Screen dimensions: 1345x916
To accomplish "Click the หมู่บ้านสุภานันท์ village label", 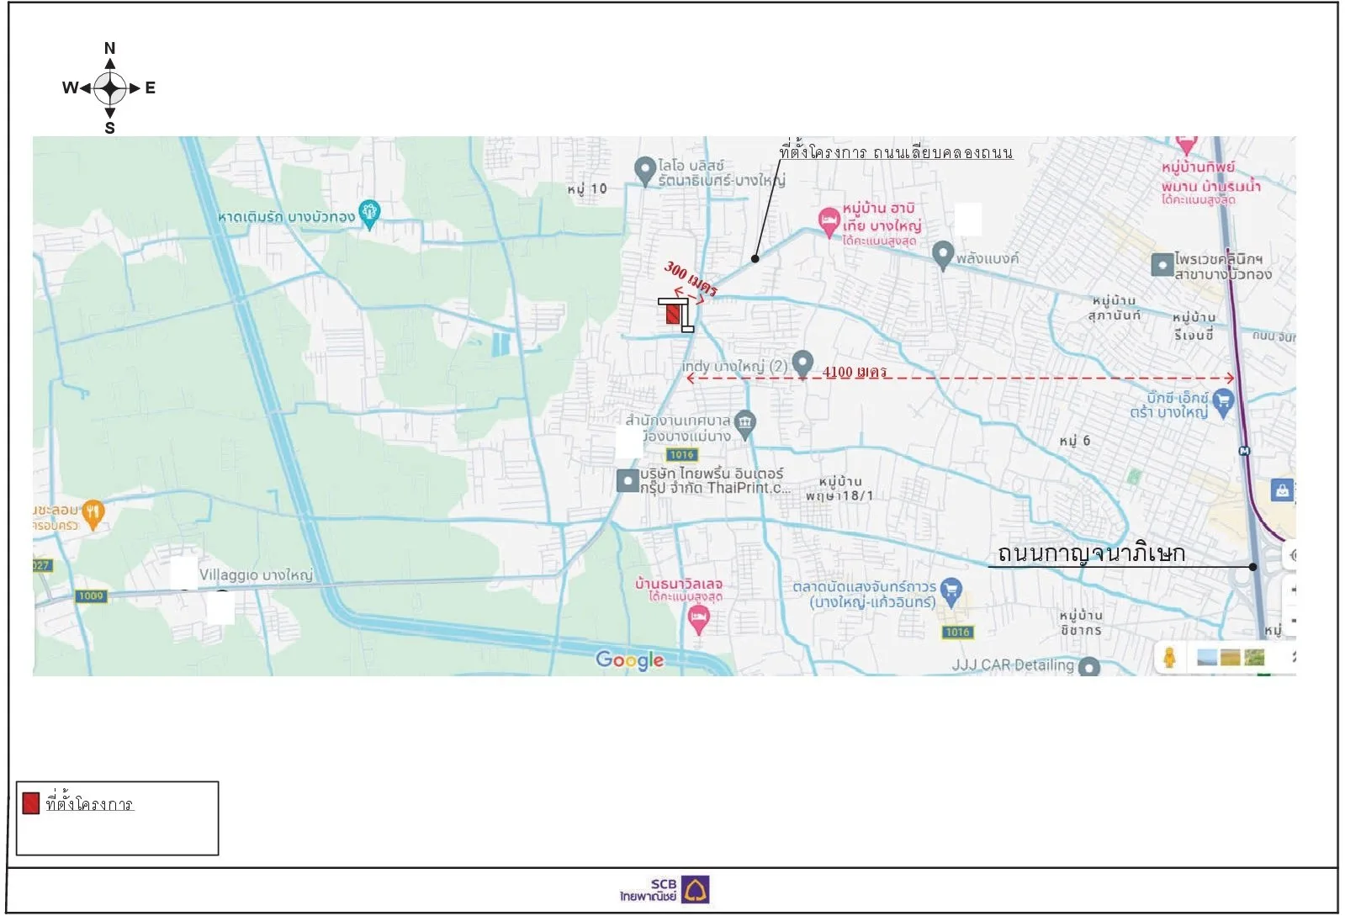I will (x=1115, y=308).
